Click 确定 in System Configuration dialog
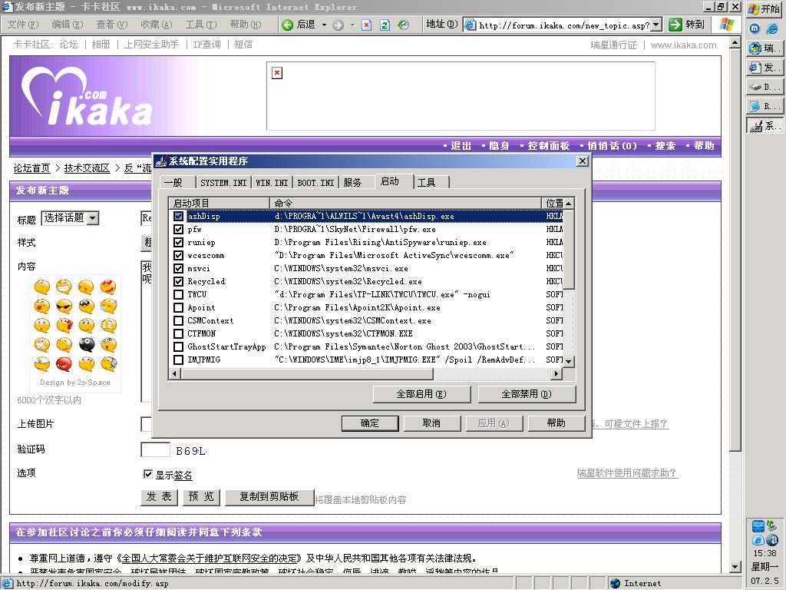Screen dimensions: 786x590 click(370, 423)
